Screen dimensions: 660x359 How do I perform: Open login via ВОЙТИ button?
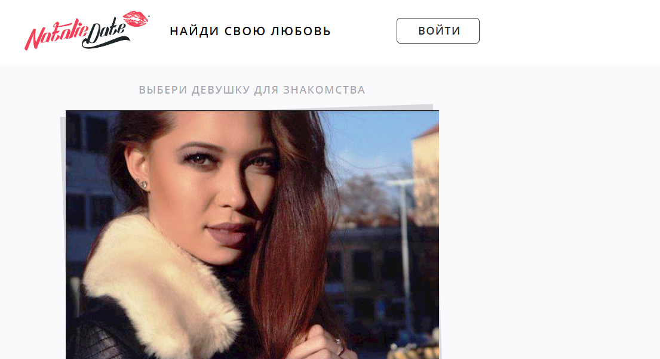[x=438, y=30]
